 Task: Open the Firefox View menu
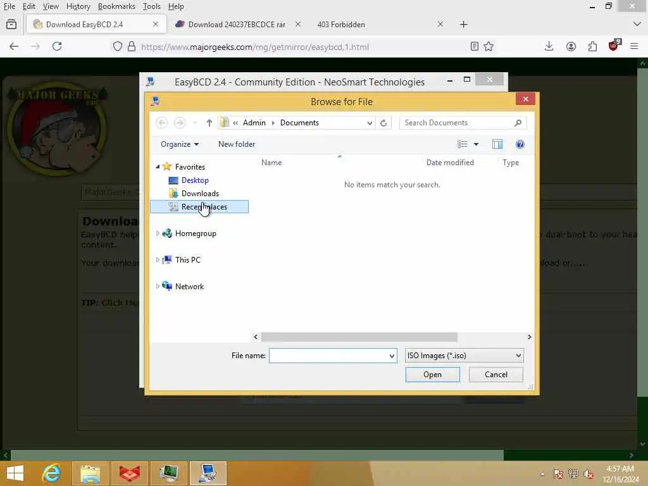click(x=51, y=6)
